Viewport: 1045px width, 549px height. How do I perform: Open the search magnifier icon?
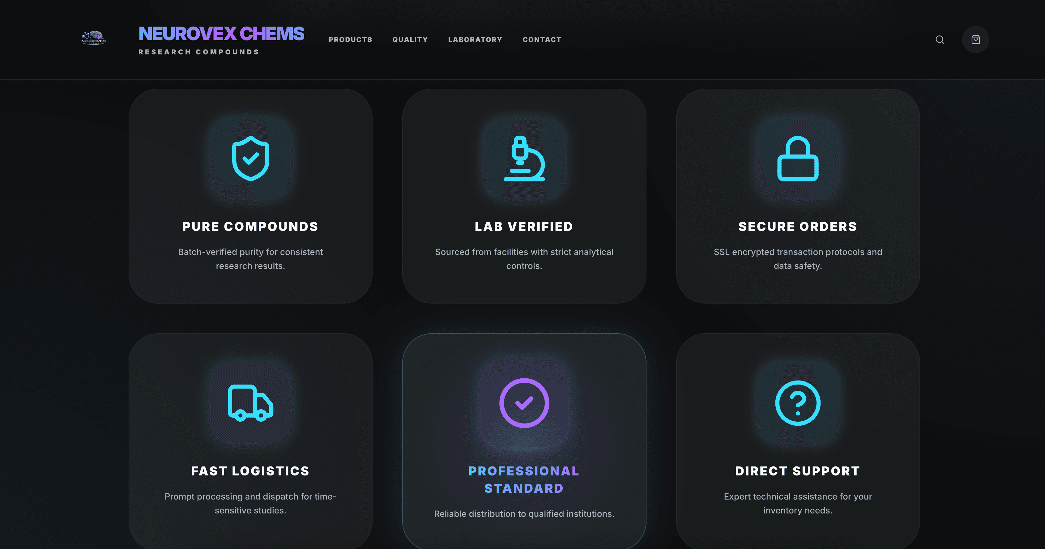940,39
